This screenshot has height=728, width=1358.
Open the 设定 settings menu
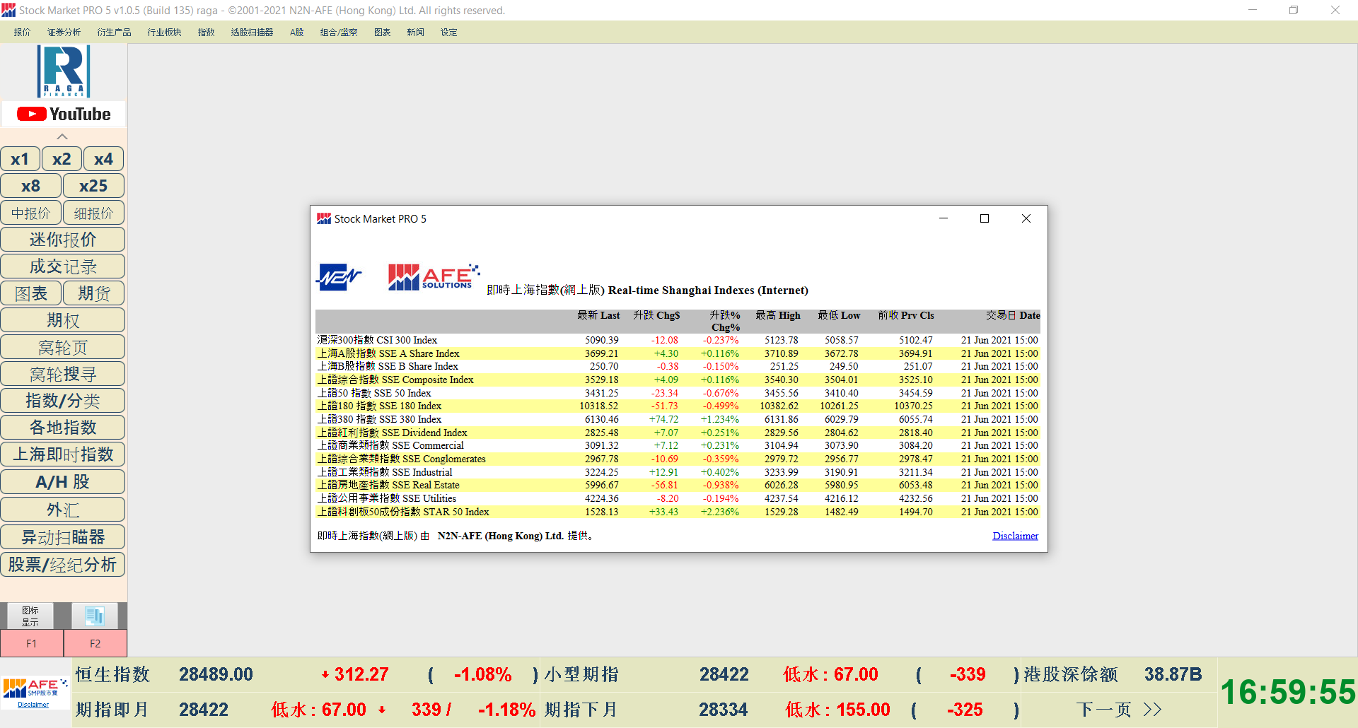click(448, 33)
